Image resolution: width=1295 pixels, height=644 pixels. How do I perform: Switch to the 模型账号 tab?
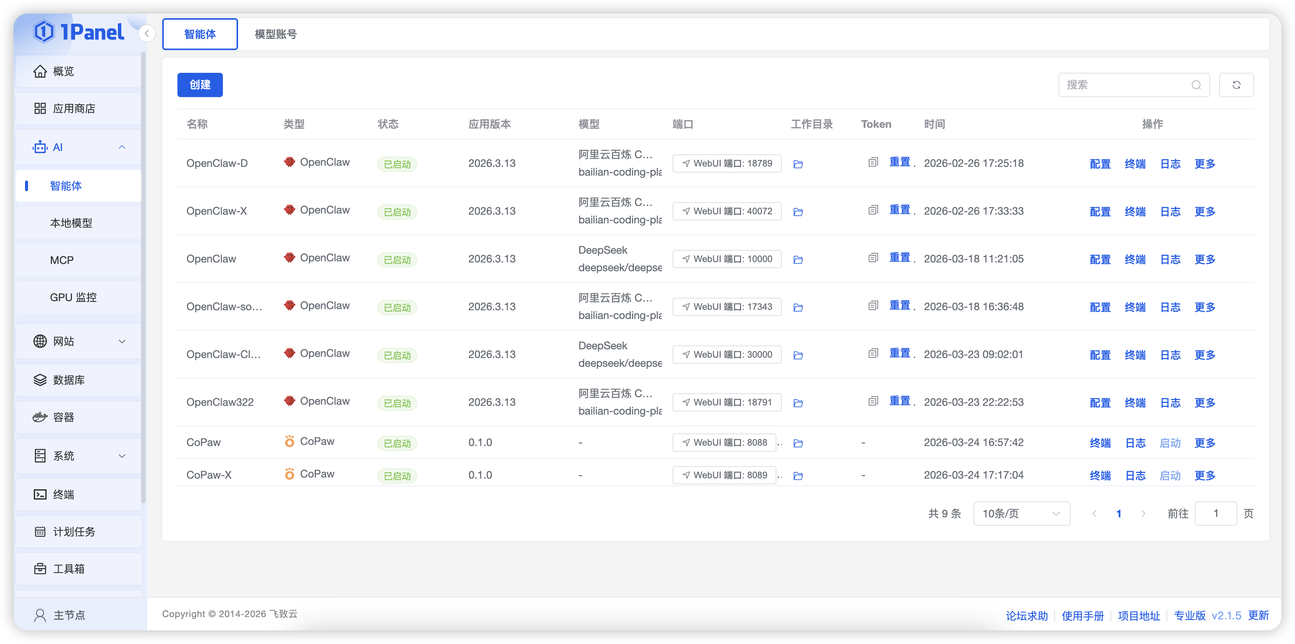[x=276, y=34]
